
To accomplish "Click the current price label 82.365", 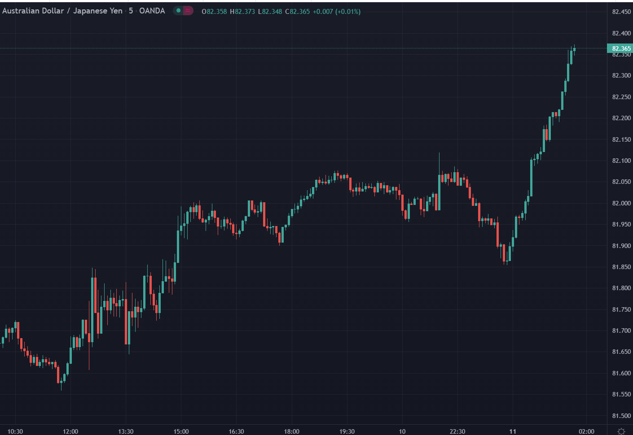I will pyautogui.click(x=621, y=48).
